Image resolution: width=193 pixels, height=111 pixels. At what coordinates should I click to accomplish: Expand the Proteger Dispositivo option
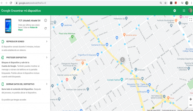(47, 58)
